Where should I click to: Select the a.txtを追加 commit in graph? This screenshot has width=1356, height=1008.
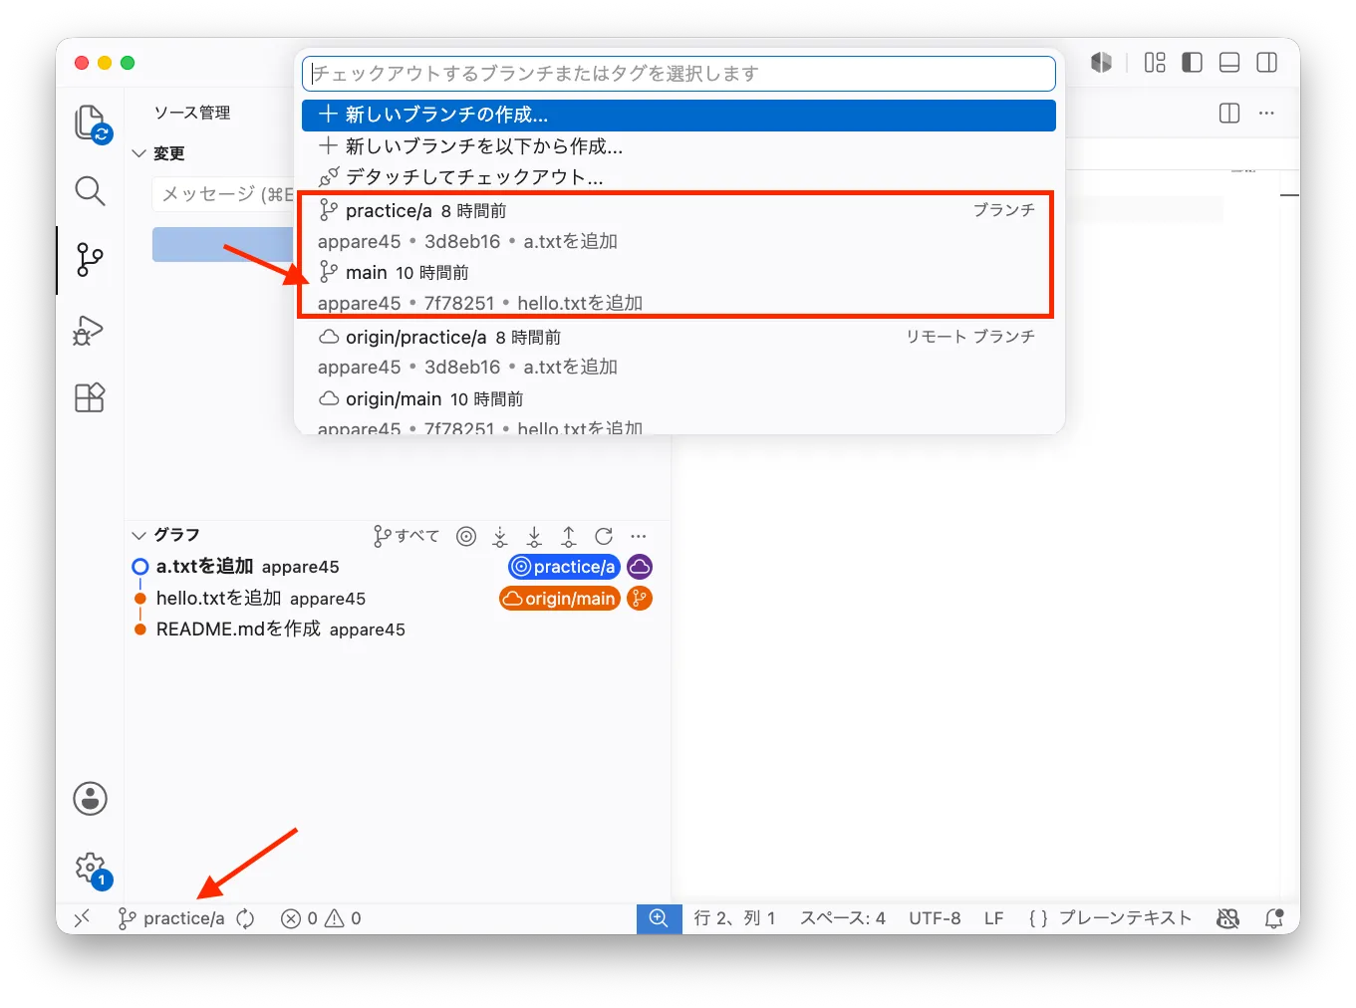[397, 567]
